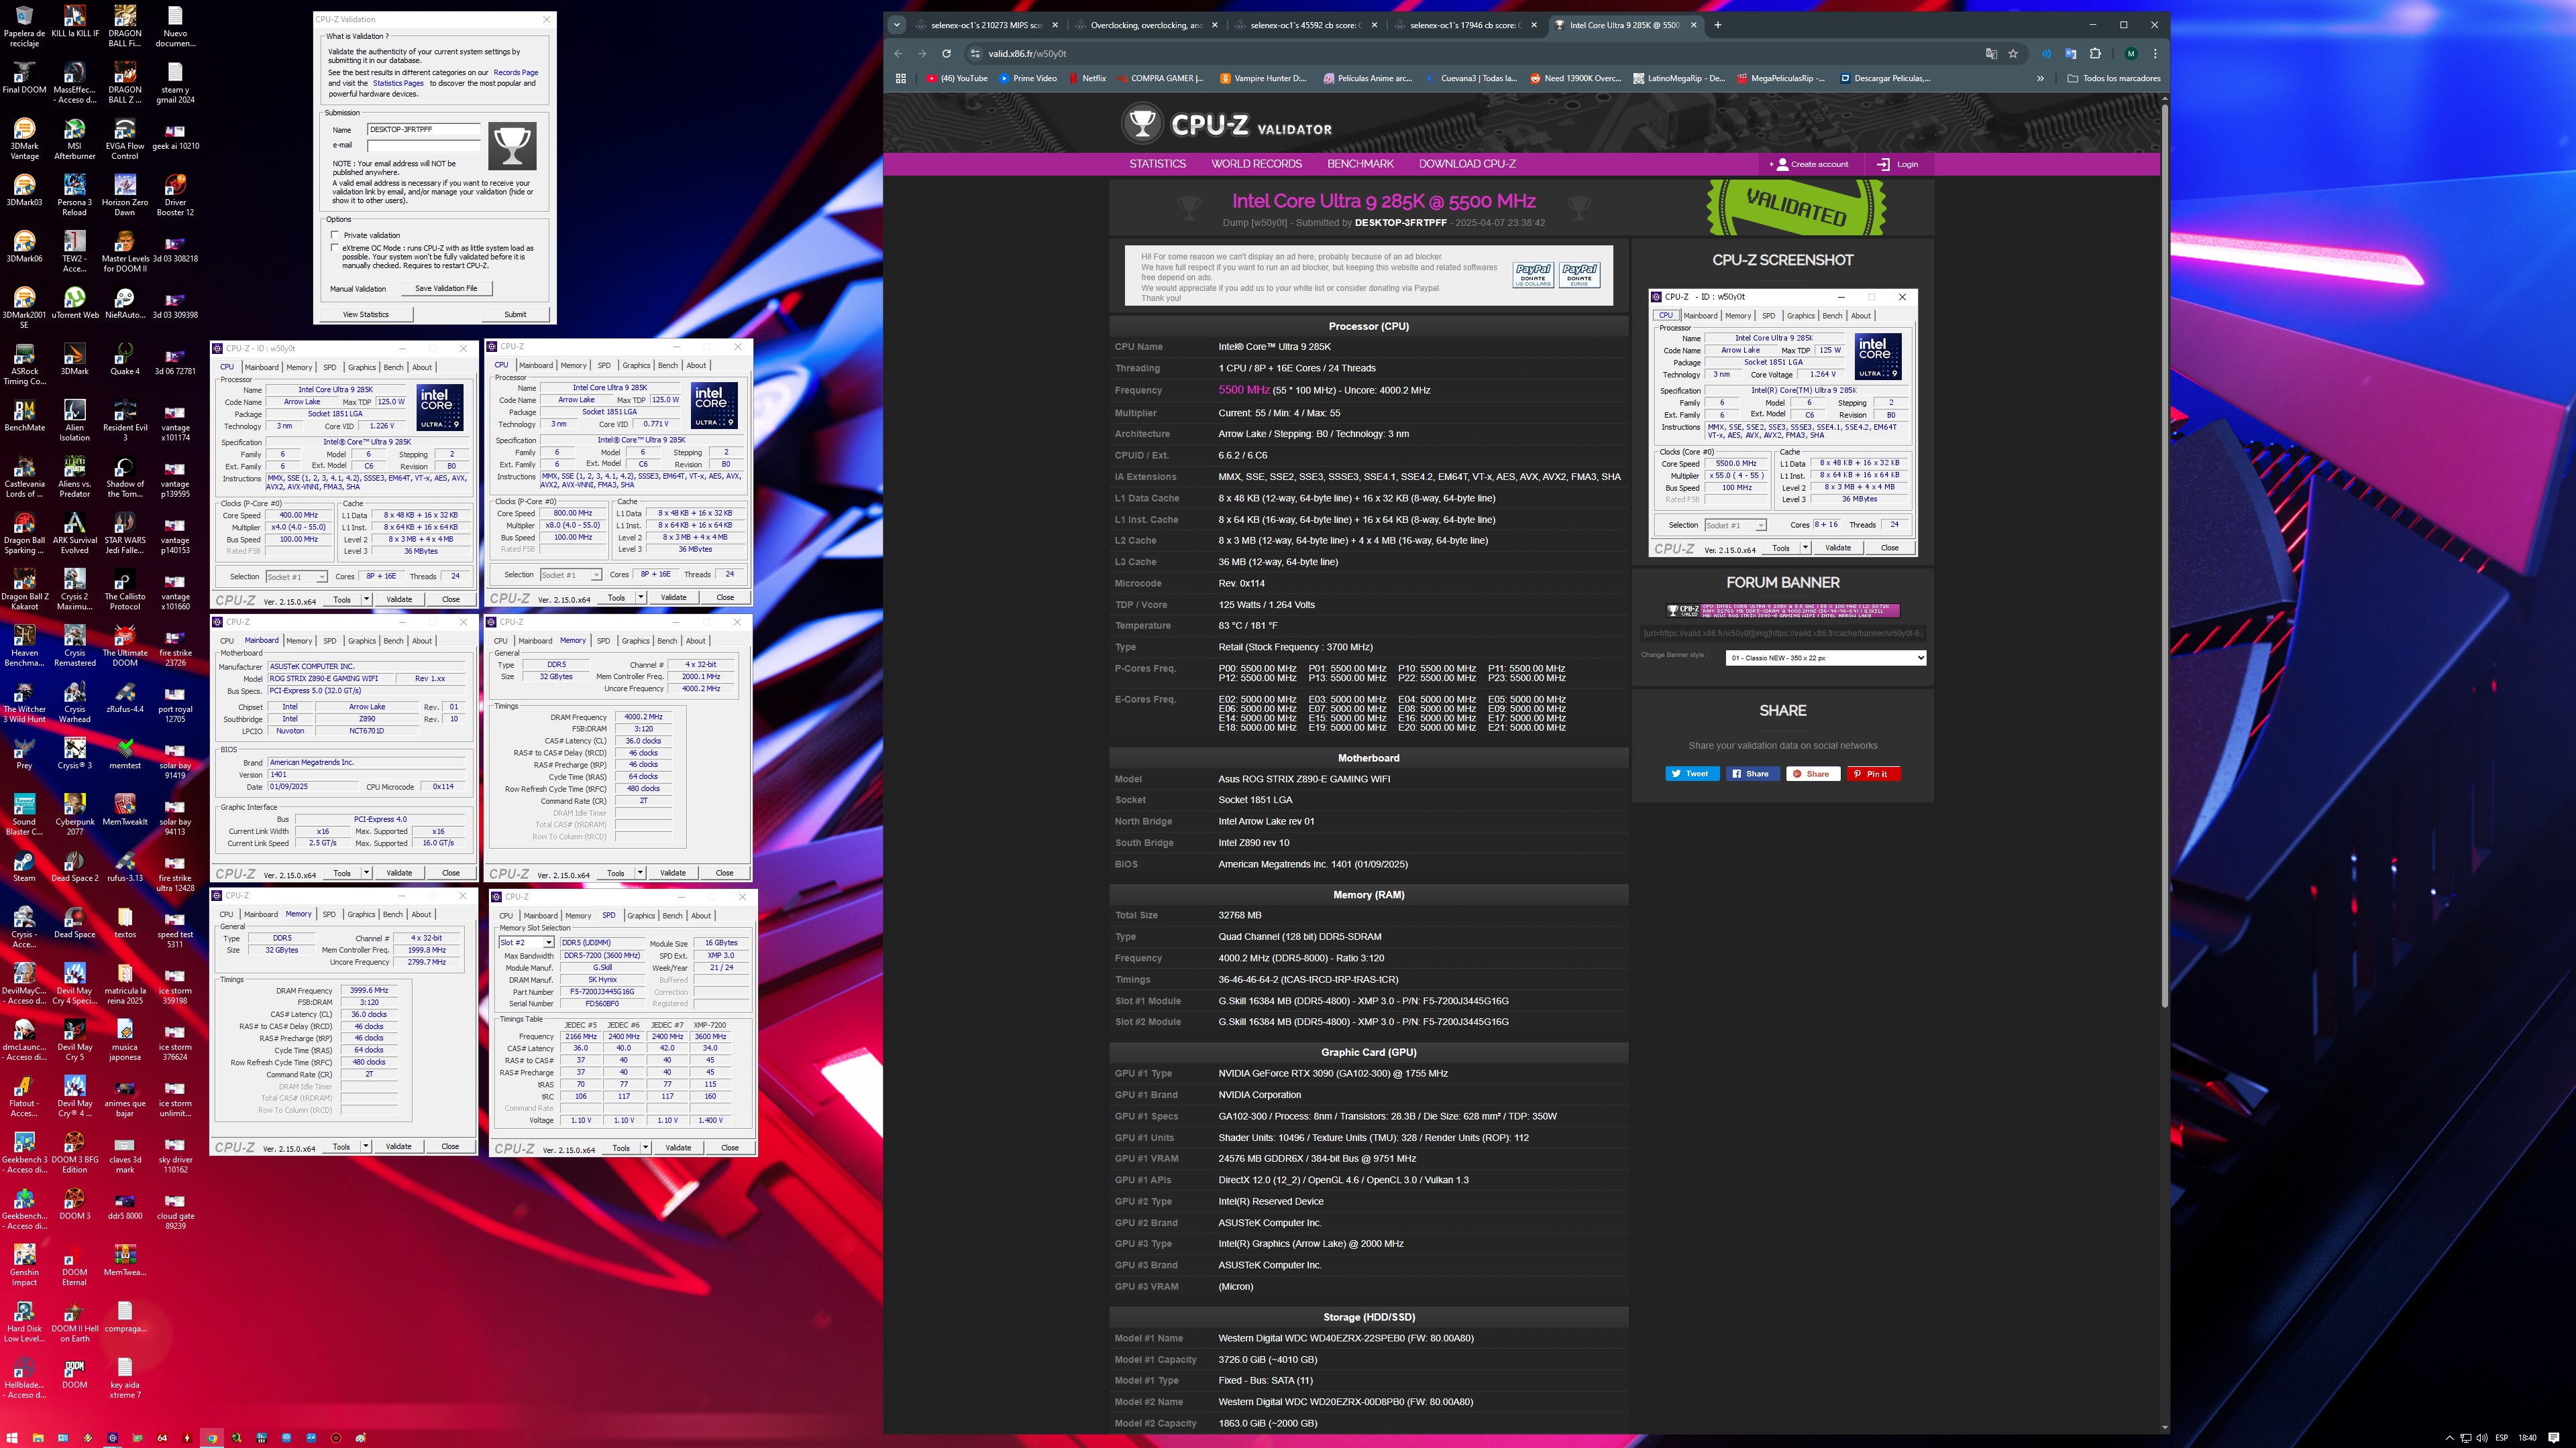The height and width of the screenshot is (1448, 2576).
Task: Select the BenchMate desktop icon
Action: pos(24,416)
